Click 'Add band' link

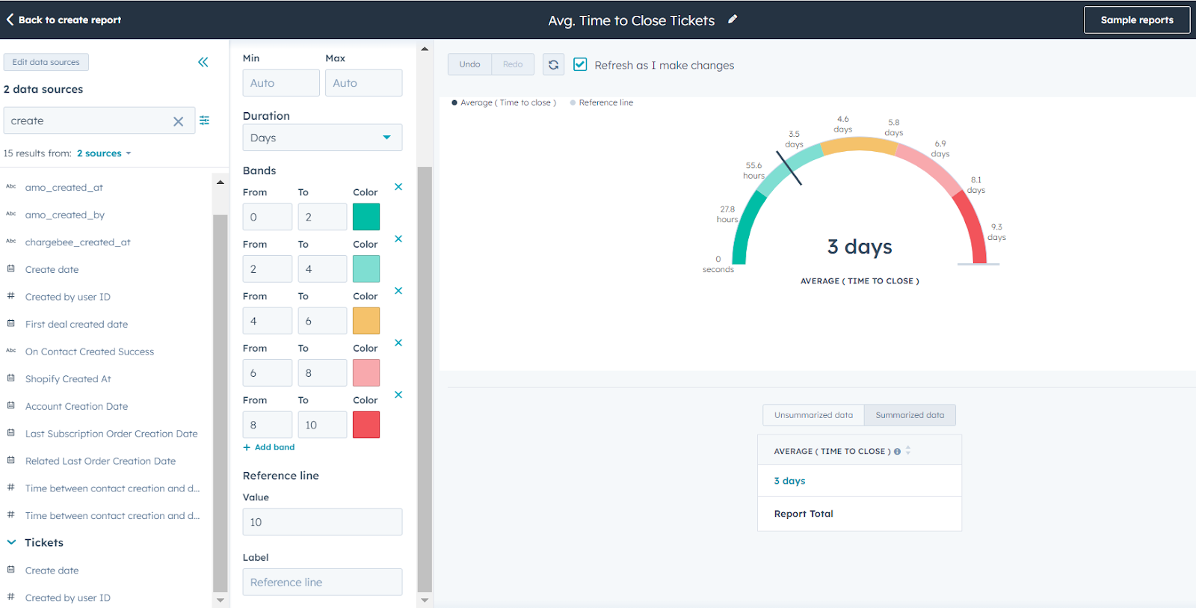(269, 447)
